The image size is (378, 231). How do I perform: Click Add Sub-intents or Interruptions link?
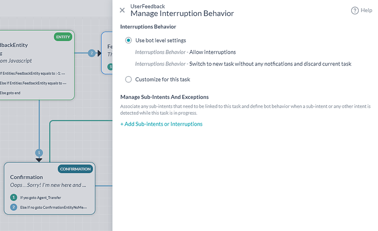[x=161, y=124]
